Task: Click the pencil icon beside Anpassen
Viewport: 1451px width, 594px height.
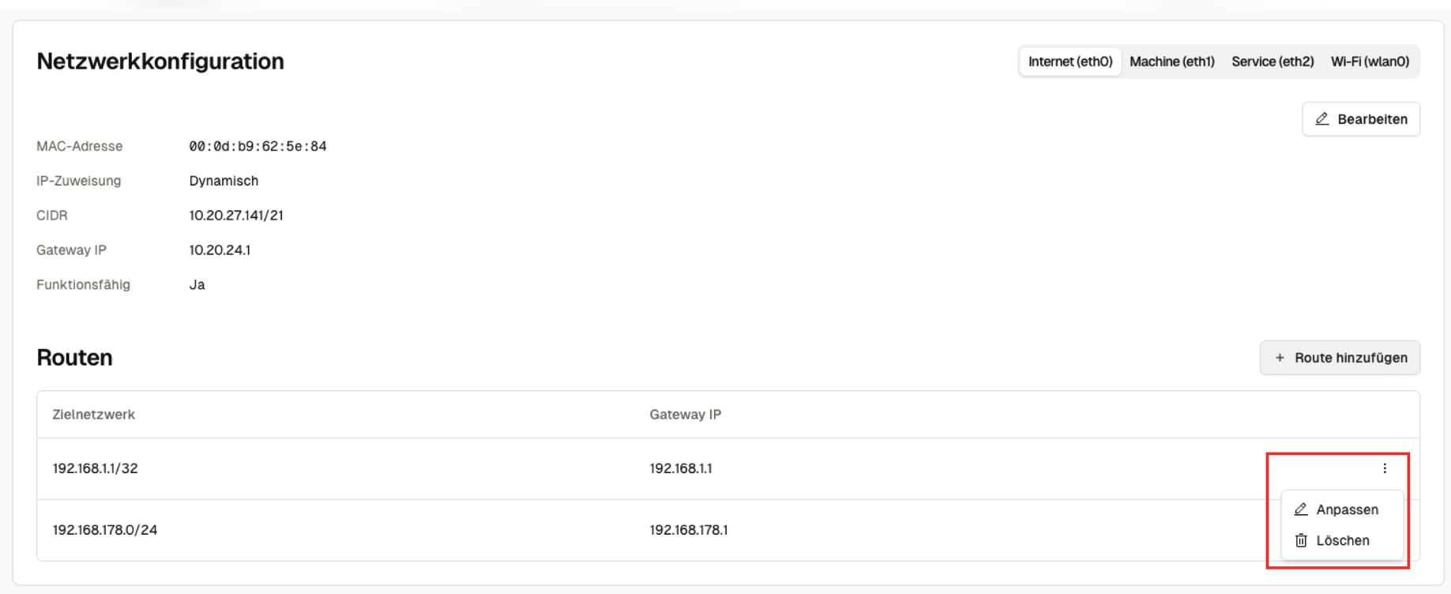Action: coord(1301,509)
